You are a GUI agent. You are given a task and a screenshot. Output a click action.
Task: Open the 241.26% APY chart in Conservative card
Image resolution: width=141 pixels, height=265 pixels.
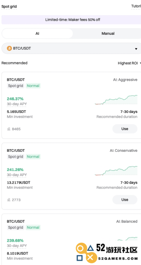[x=116, y=171]
